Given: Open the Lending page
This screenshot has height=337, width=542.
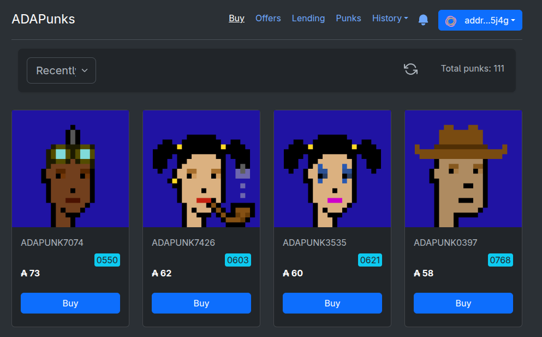Looking at the screenshot, I should point(308,18).
